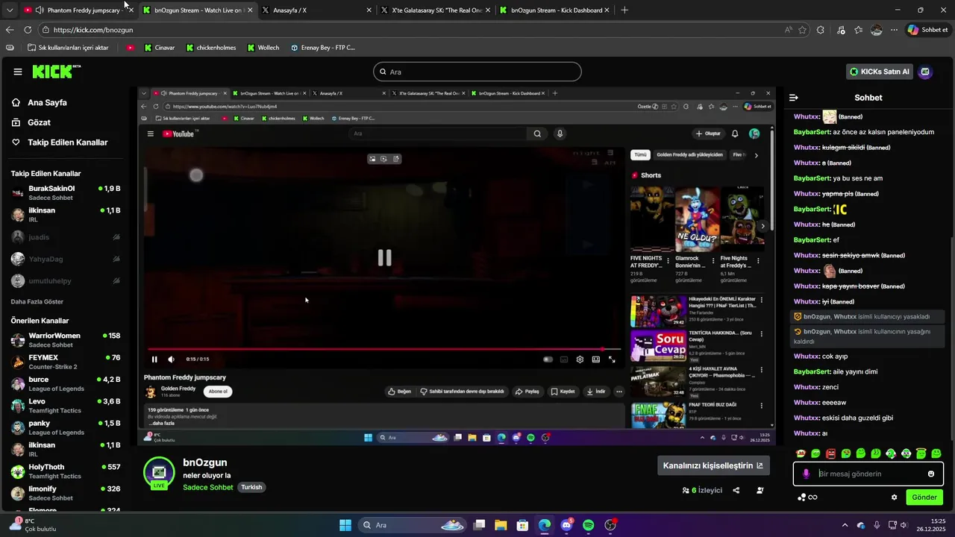
Task: Seek on YouTube red progress bar
Action: tap(383, 348)
